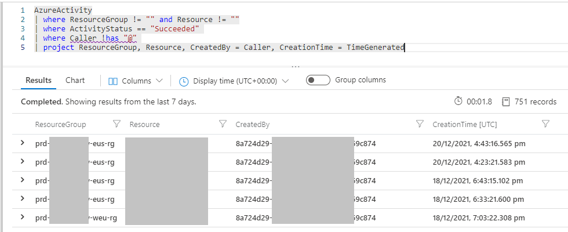Open the Display time (UTC+00:00) dropdown
Image resolution: width=568 pixels, height=232 pixels.
(x=234, y=81)
